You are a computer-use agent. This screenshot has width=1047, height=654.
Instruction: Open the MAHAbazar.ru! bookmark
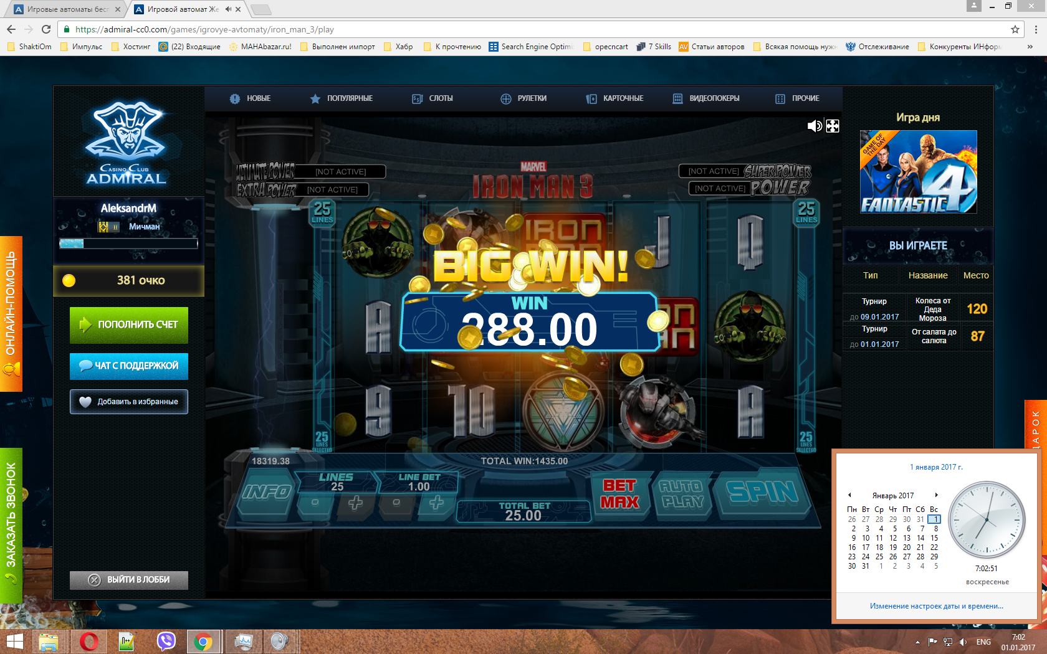pos(261,47)
